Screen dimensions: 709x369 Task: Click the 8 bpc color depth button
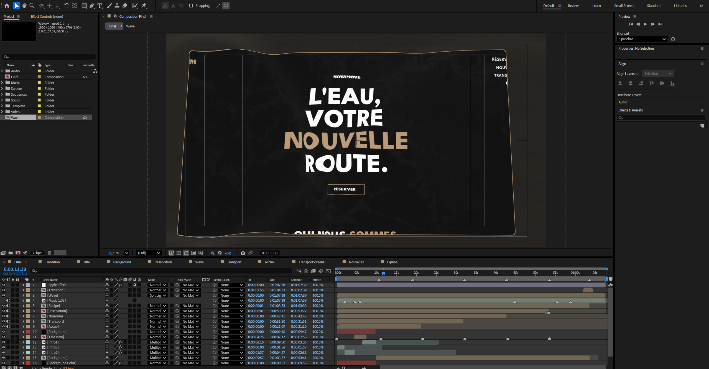[37, 253]
